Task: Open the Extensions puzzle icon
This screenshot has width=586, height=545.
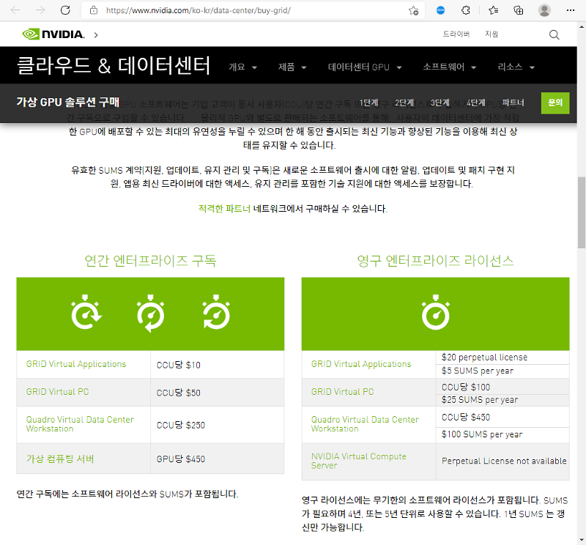Action: point(466,10)
